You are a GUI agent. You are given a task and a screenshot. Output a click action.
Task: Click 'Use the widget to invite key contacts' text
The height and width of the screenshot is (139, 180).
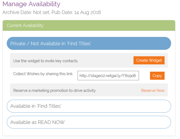(46, 61)
